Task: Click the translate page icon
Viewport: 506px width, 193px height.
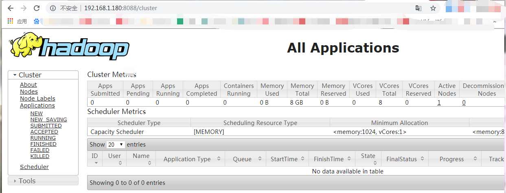Action: pyautogui.click(x=418, y=8)
